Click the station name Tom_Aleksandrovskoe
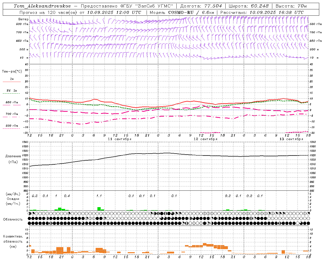The height and width of the screenshot is (259, 323). point(42,6)
